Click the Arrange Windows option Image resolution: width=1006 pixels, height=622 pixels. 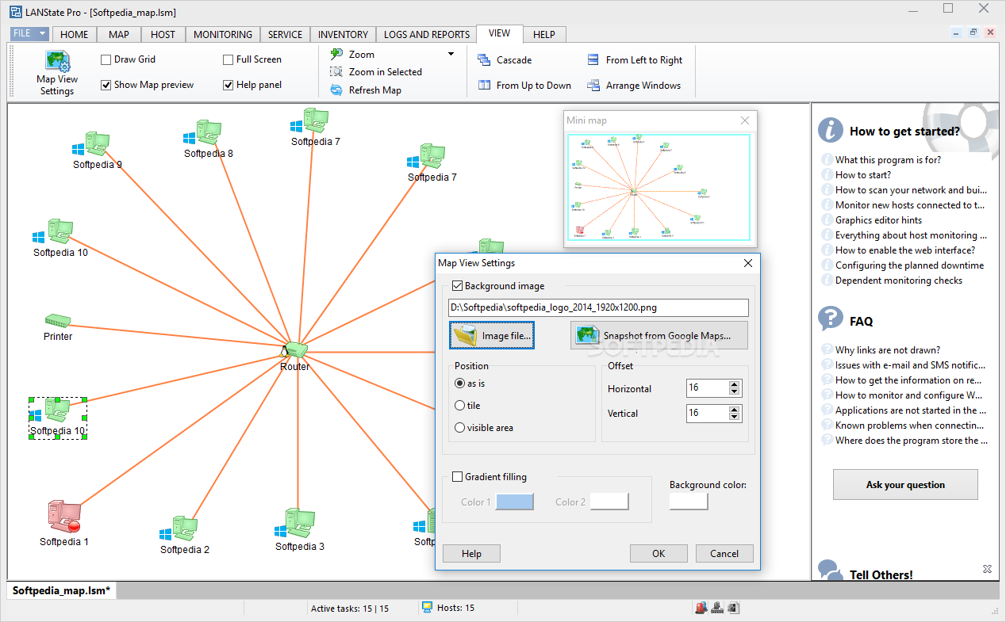[634, 86]
